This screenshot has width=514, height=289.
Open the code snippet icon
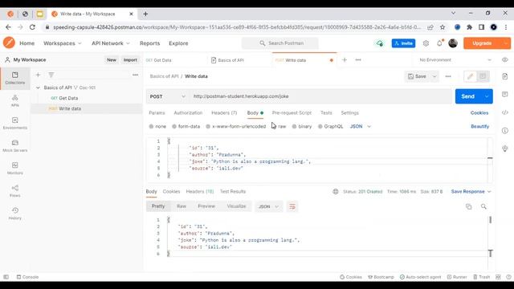[505, 112]
